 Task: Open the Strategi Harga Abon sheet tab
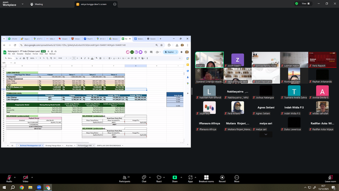pyautogui.click(x=53, y=145)
